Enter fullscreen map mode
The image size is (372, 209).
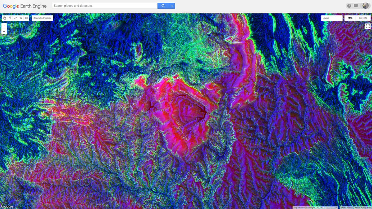368,26
